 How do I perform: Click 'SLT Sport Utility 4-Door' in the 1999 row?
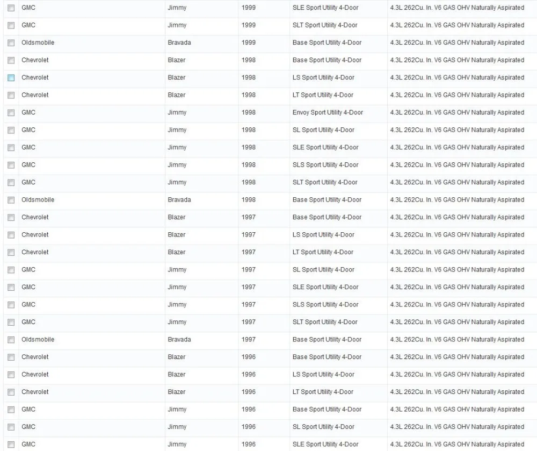325,25
